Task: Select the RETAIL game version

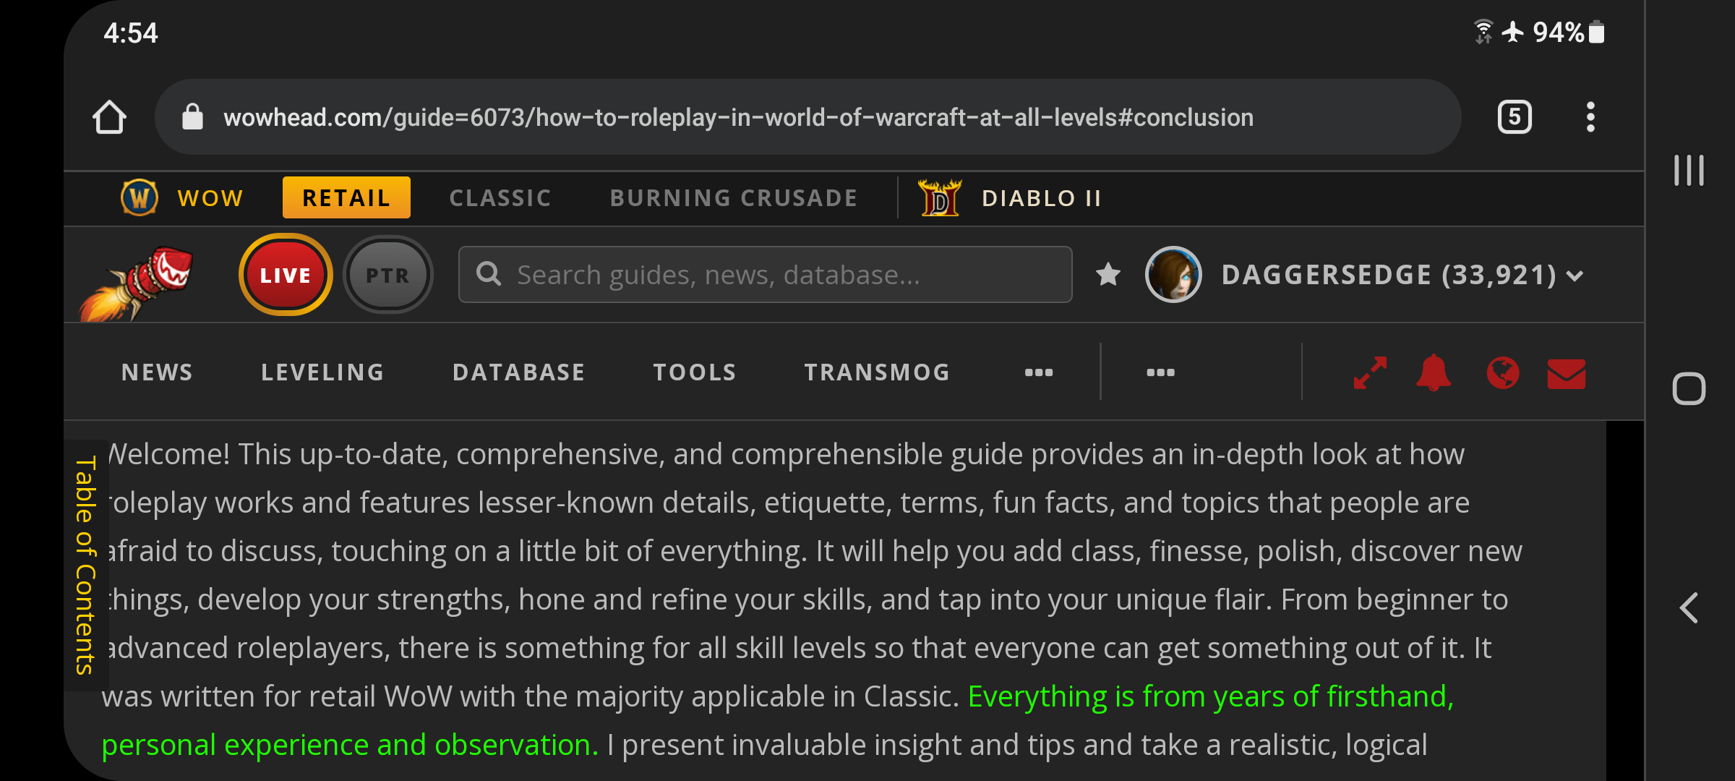Action: click(346, 197)
